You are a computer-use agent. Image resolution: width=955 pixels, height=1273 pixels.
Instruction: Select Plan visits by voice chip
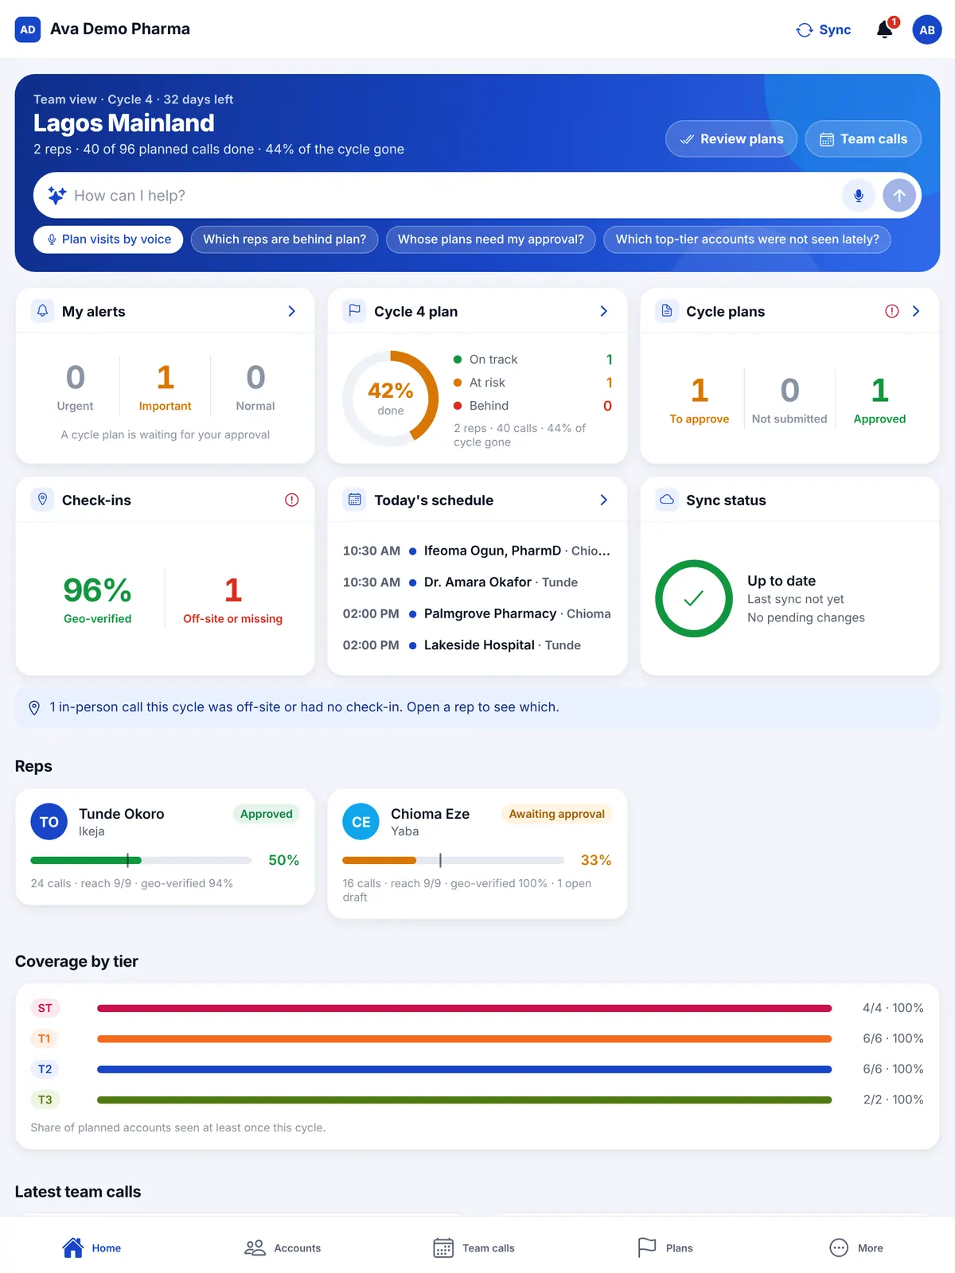click(108, 239)
